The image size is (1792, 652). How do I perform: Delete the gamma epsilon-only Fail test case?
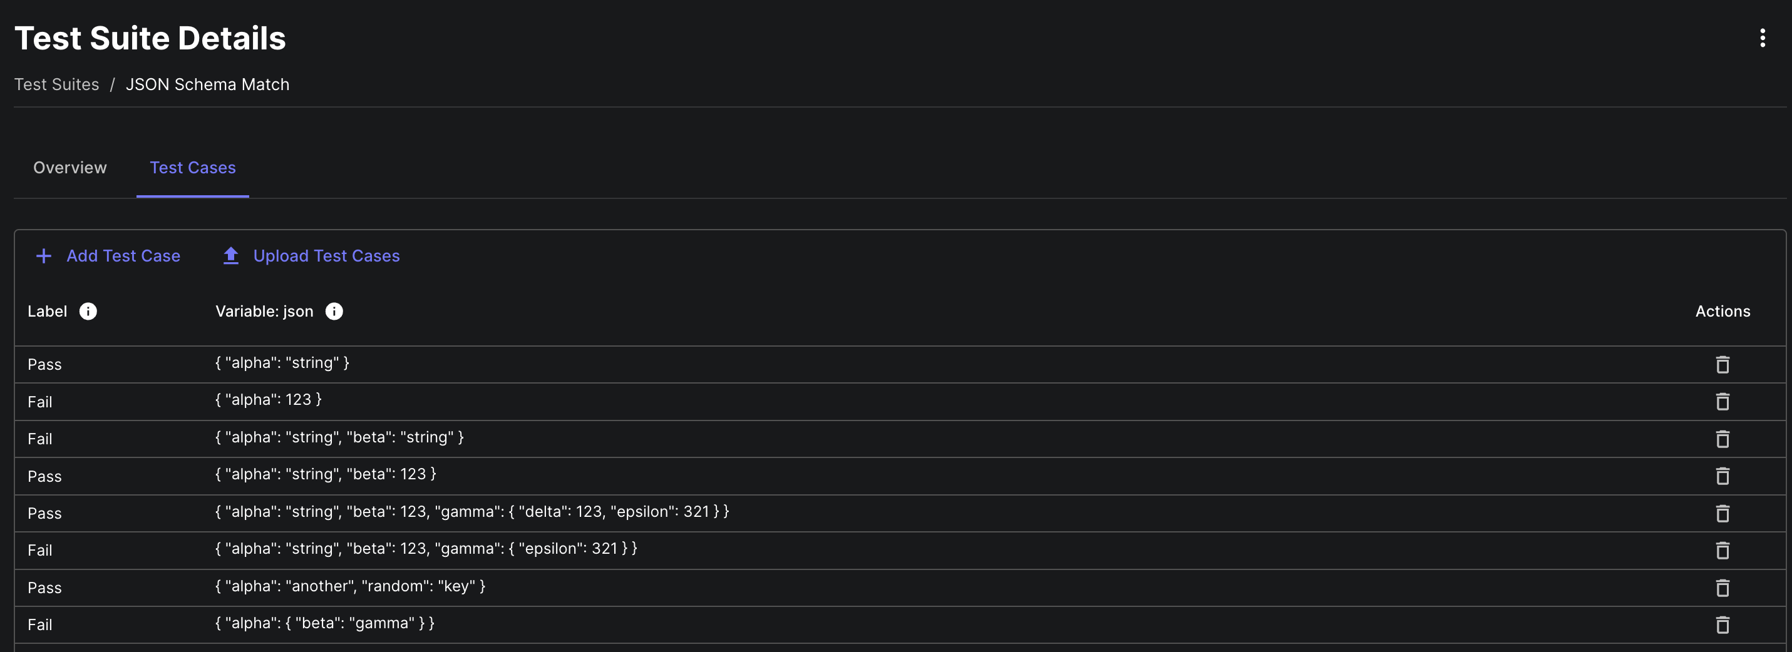[1722, 551]
